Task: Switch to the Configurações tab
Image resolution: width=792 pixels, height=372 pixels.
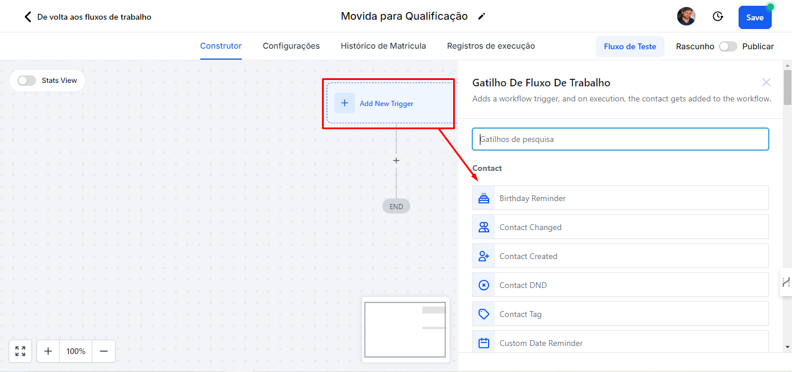Action: pos(291,46)
